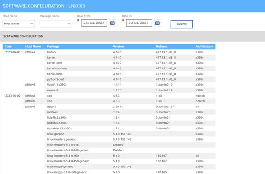Image resolution: width=265 pixels, height=174 pixels.
Task: Select the Date To field showing Jul 11, 2024
Action: pyautogui.click(x=139, y=23)
